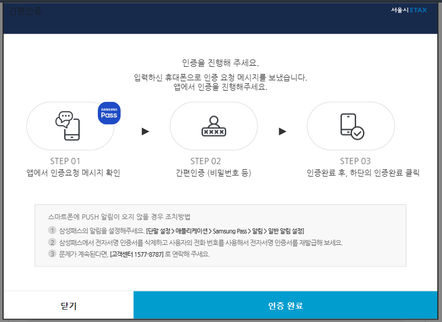Click the 앱에서 인증을 진행해주세요. line

click(x=220, y=87)
